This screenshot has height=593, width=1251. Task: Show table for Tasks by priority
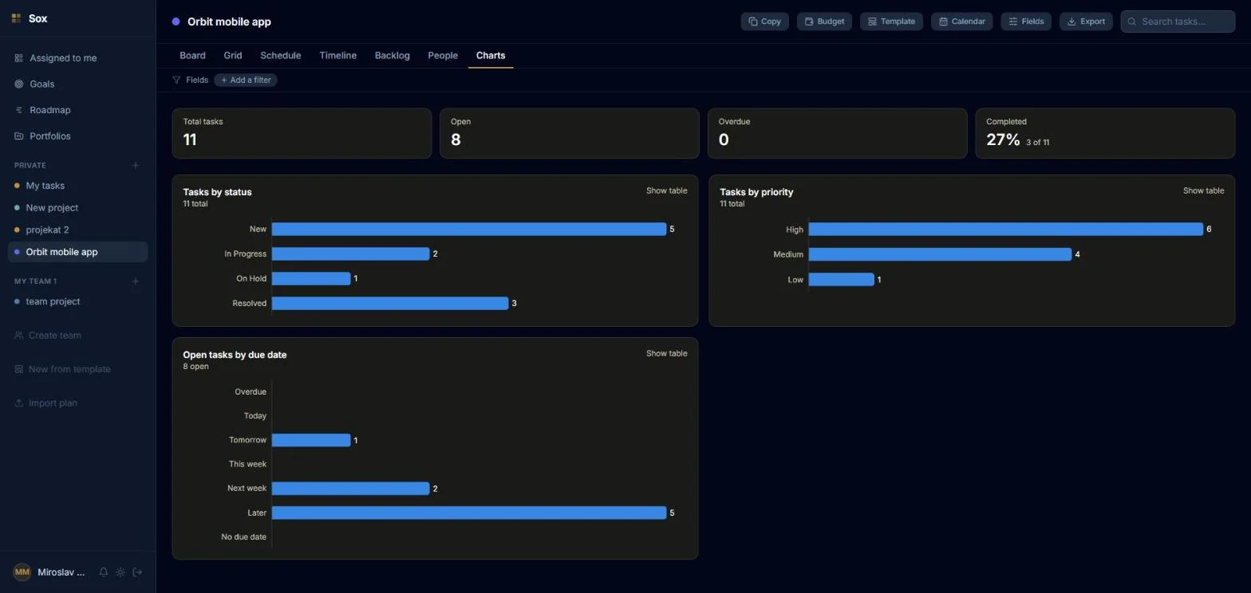pyautogui.click(x=1204, y=190)
